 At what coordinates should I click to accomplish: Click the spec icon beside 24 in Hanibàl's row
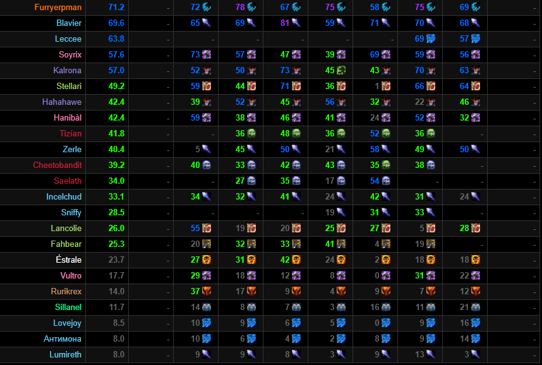pyautogui.click(x=386, y=118)
